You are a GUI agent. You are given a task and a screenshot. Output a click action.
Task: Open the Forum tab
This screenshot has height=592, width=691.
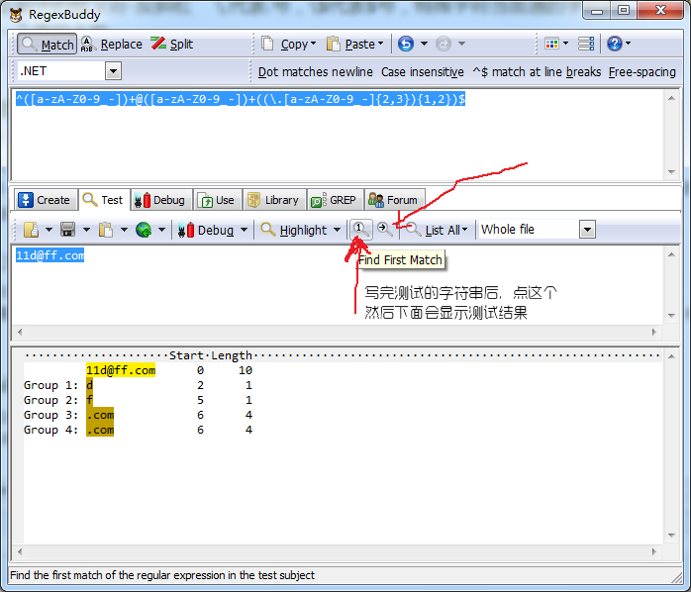[394, 200]
